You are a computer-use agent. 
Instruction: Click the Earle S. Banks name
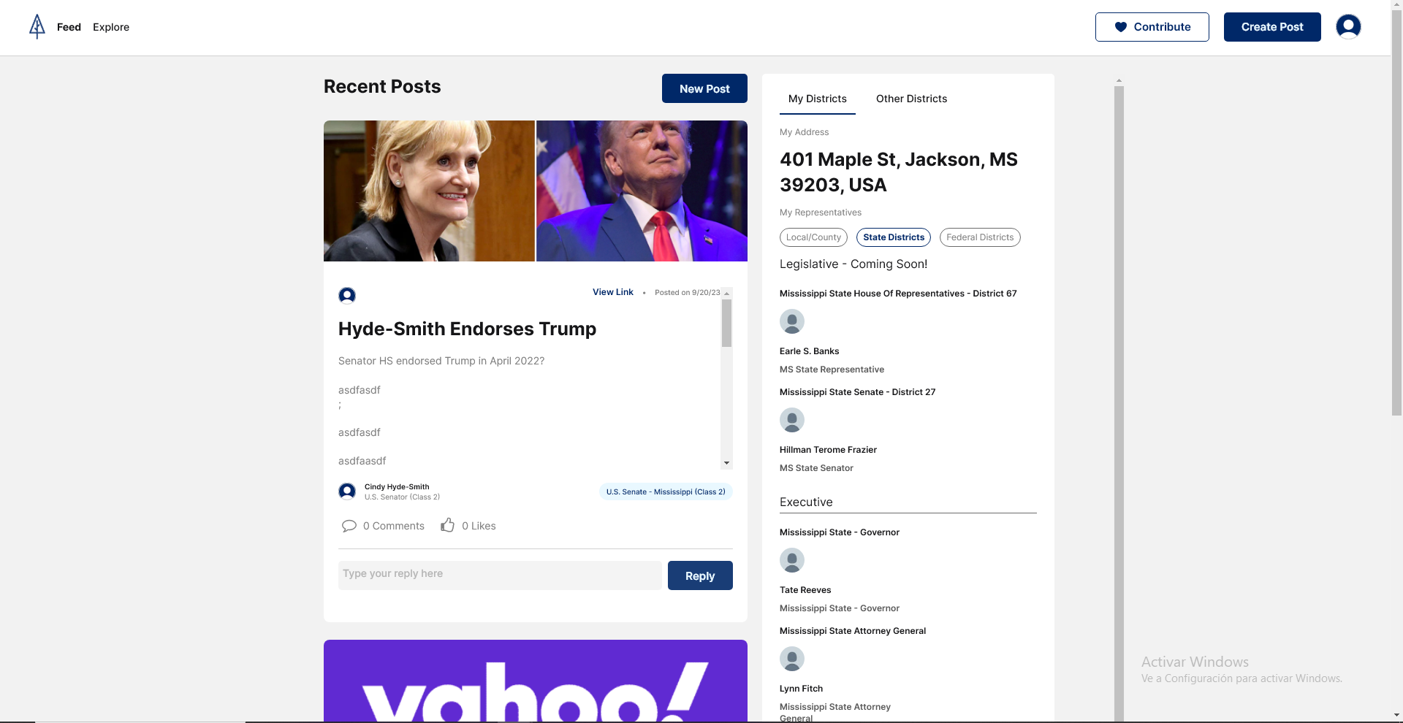click(x=809, y=351)
